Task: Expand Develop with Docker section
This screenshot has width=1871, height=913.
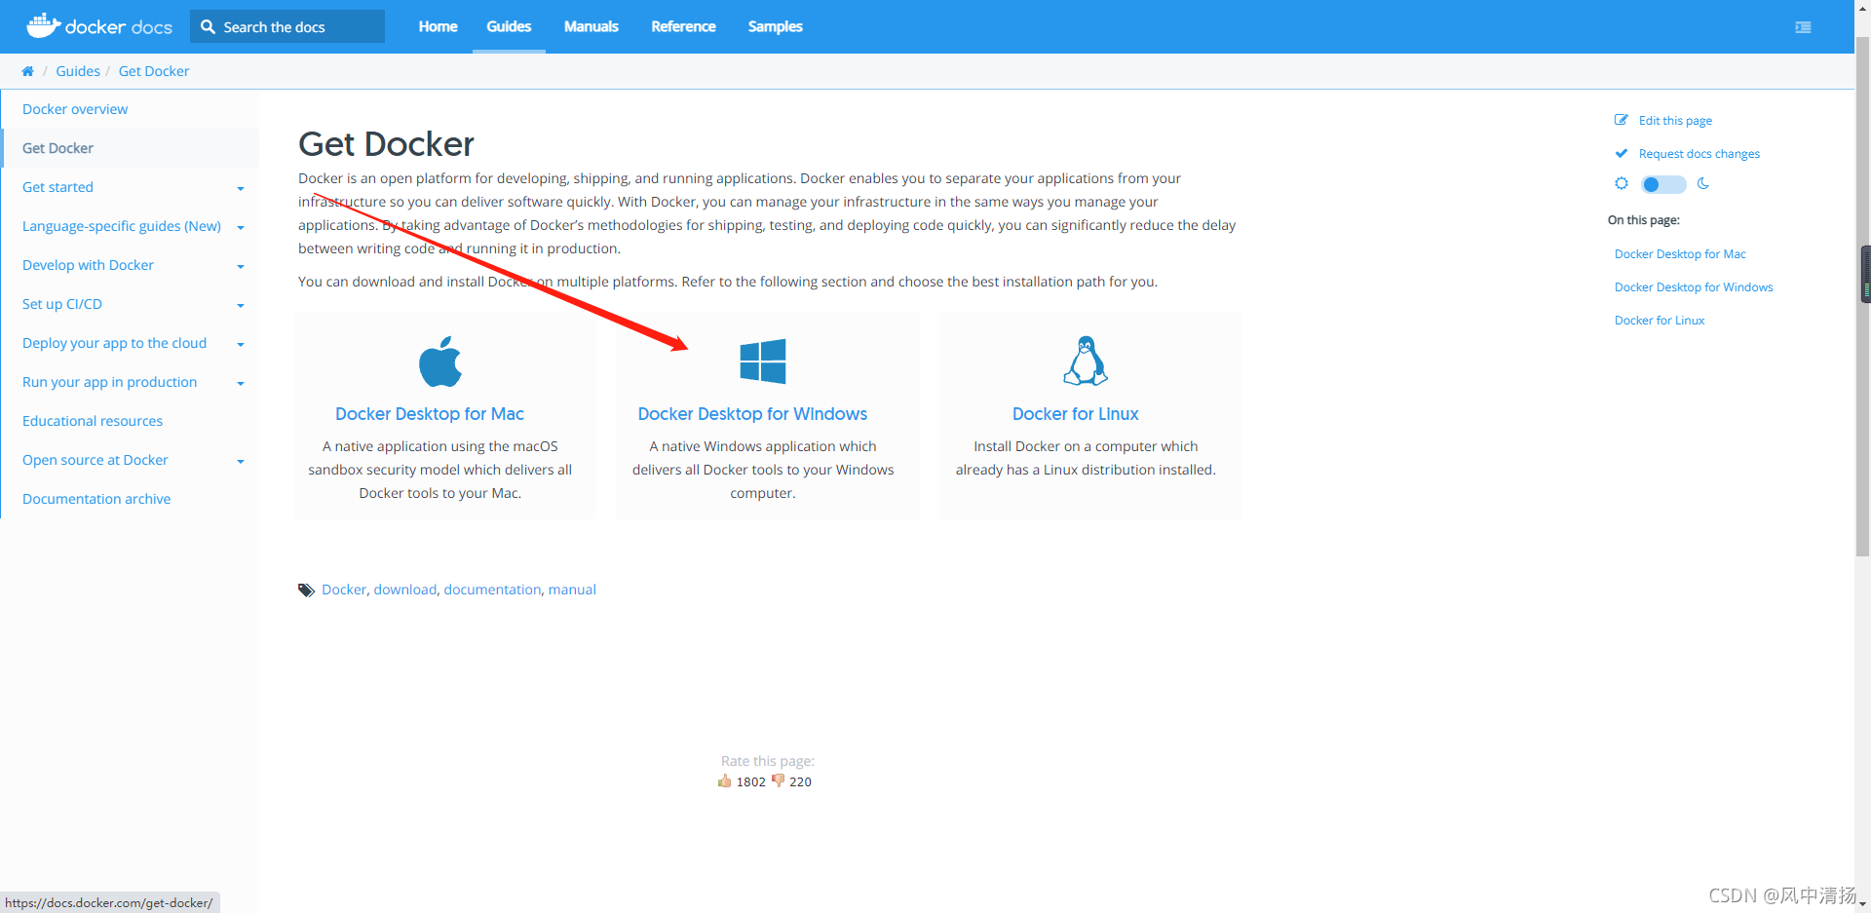Action: point(241,266)
